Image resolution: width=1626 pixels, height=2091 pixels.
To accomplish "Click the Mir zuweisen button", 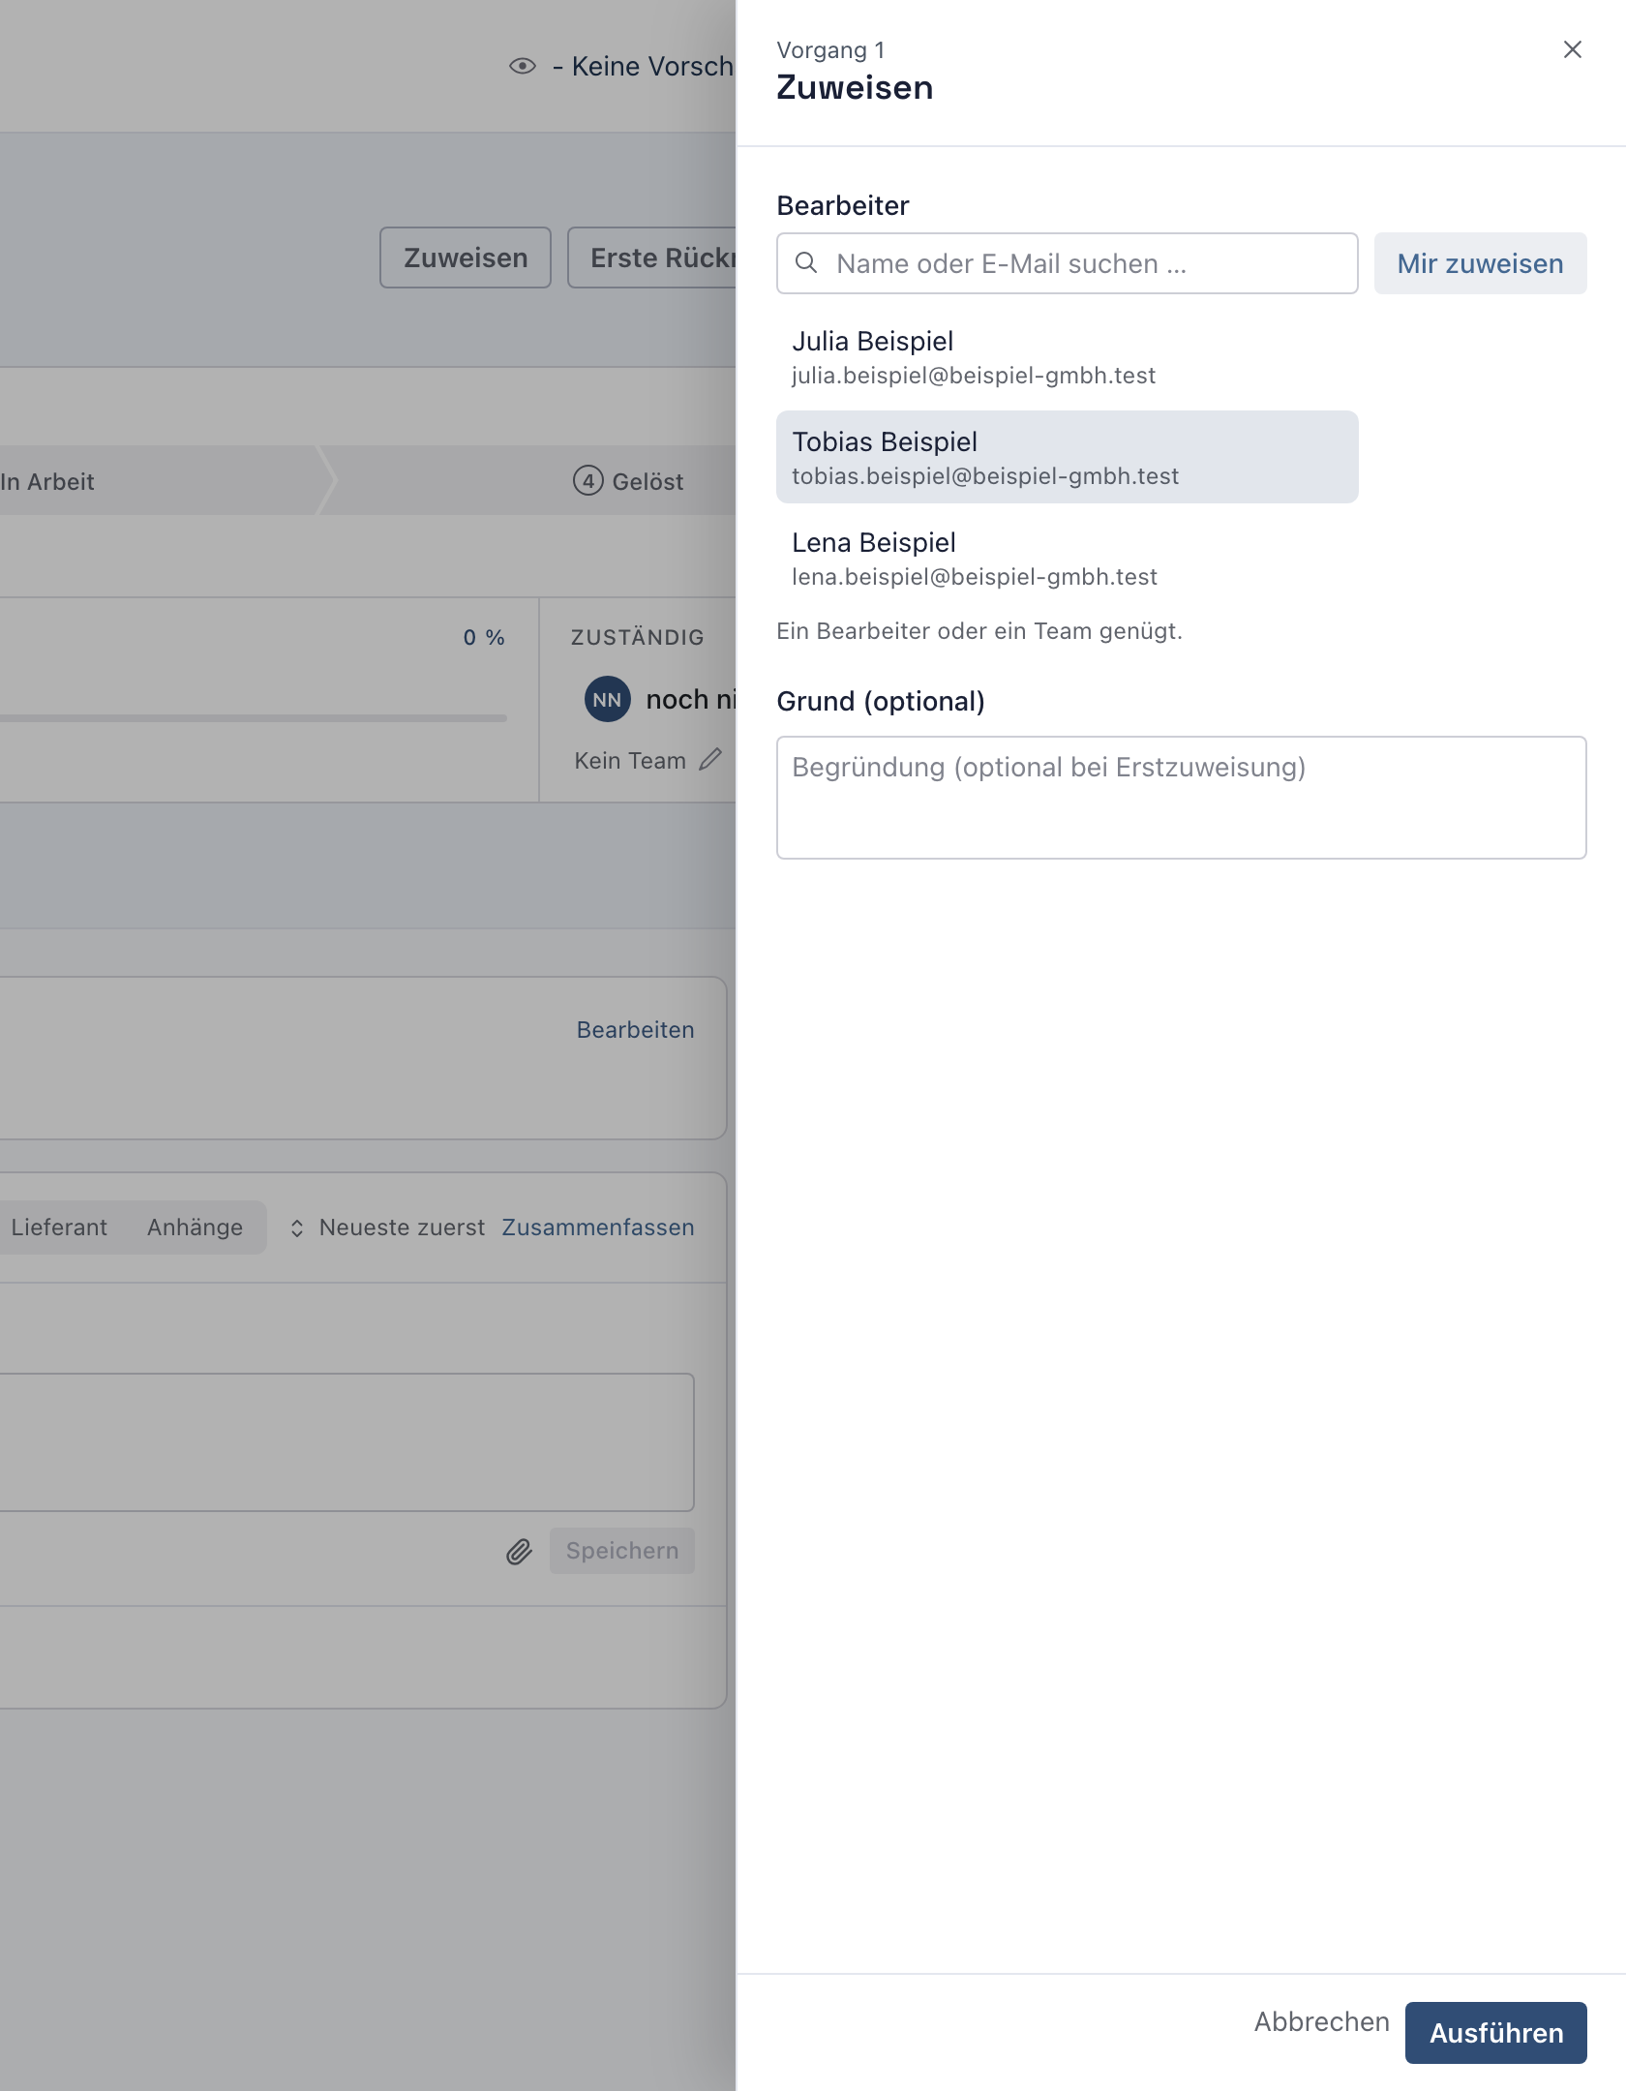I will tap(1480, 263).
